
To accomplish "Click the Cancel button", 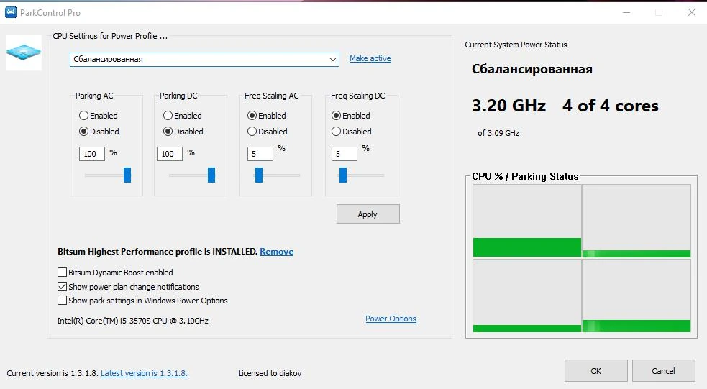I will tap(663, 371).
